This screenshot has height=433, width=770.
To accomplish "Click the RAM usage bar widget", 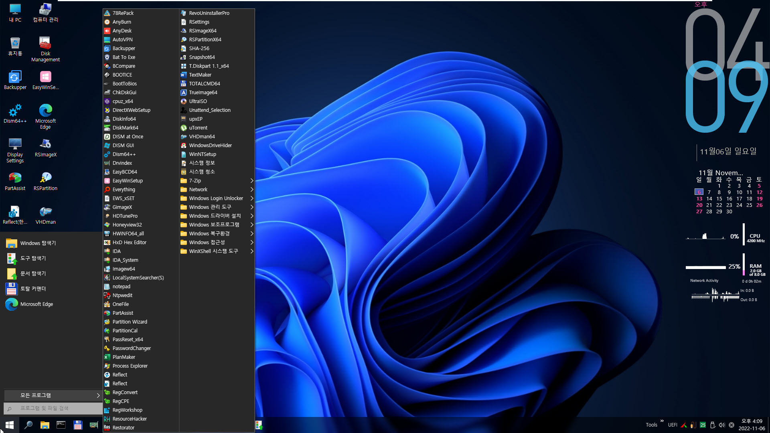I will point(706,267).
